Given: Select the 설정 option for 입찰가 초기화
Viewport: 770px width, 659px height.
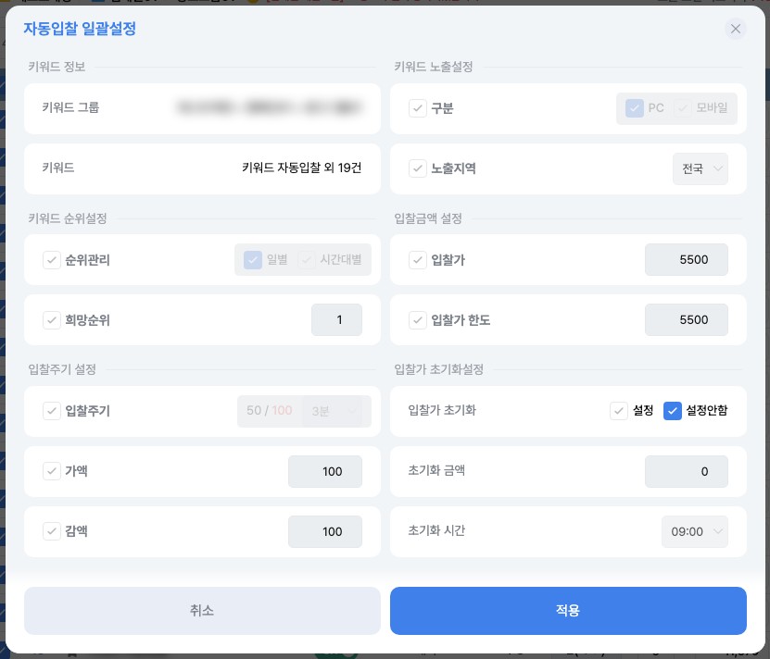Looking at the screenshot, I should [x=619, y=411].
